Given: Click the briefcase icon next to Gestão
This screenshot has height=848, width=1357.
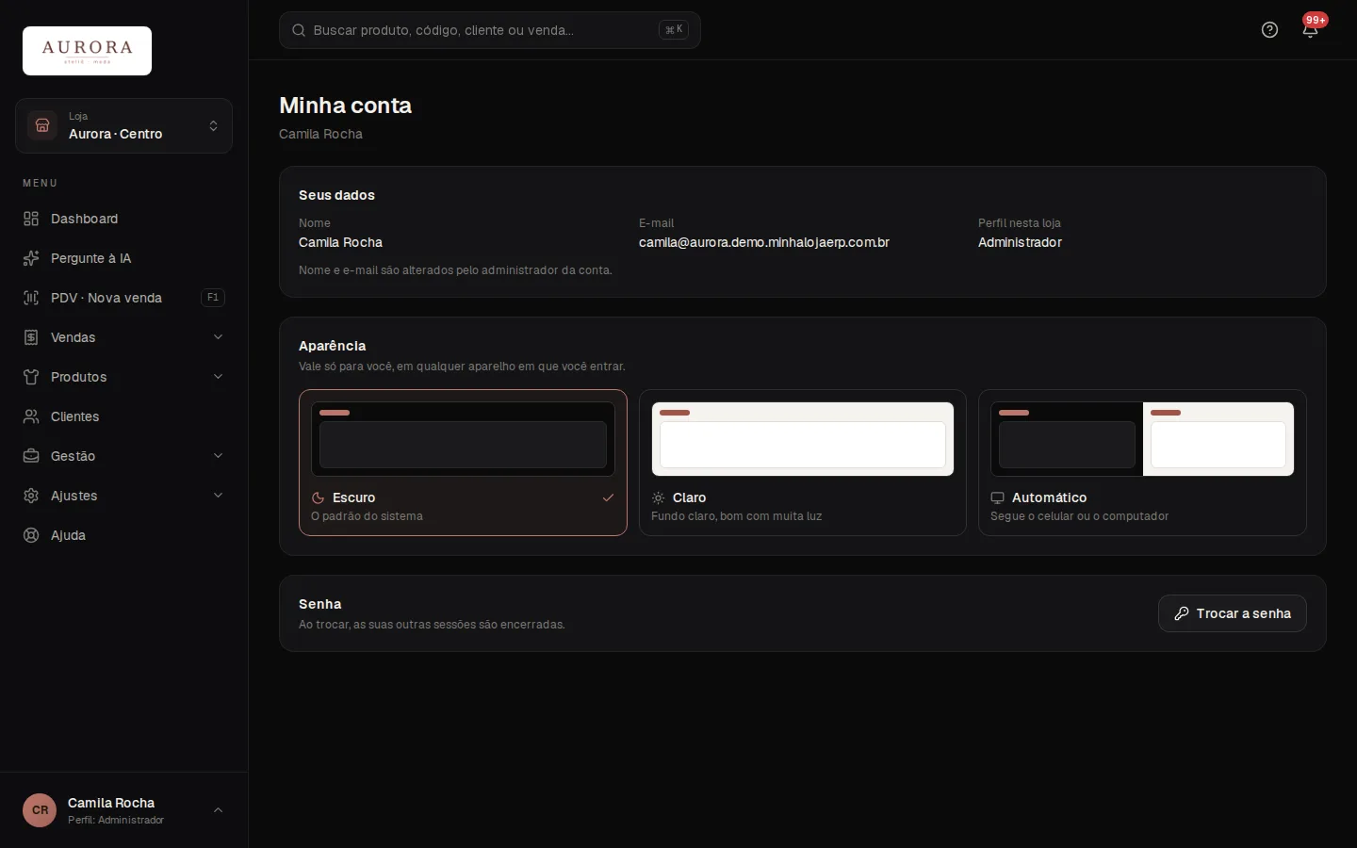Looking at the screenshot, I should coord(31,456).
